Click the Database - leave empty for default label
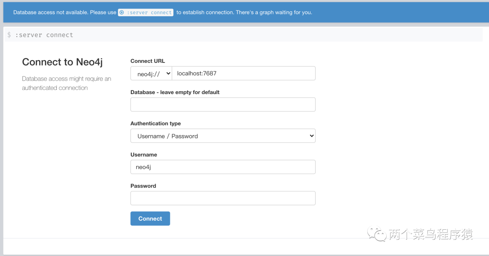The height and width of the screenshot is (256, 489). pyautogui.click(x=175, y=92)
